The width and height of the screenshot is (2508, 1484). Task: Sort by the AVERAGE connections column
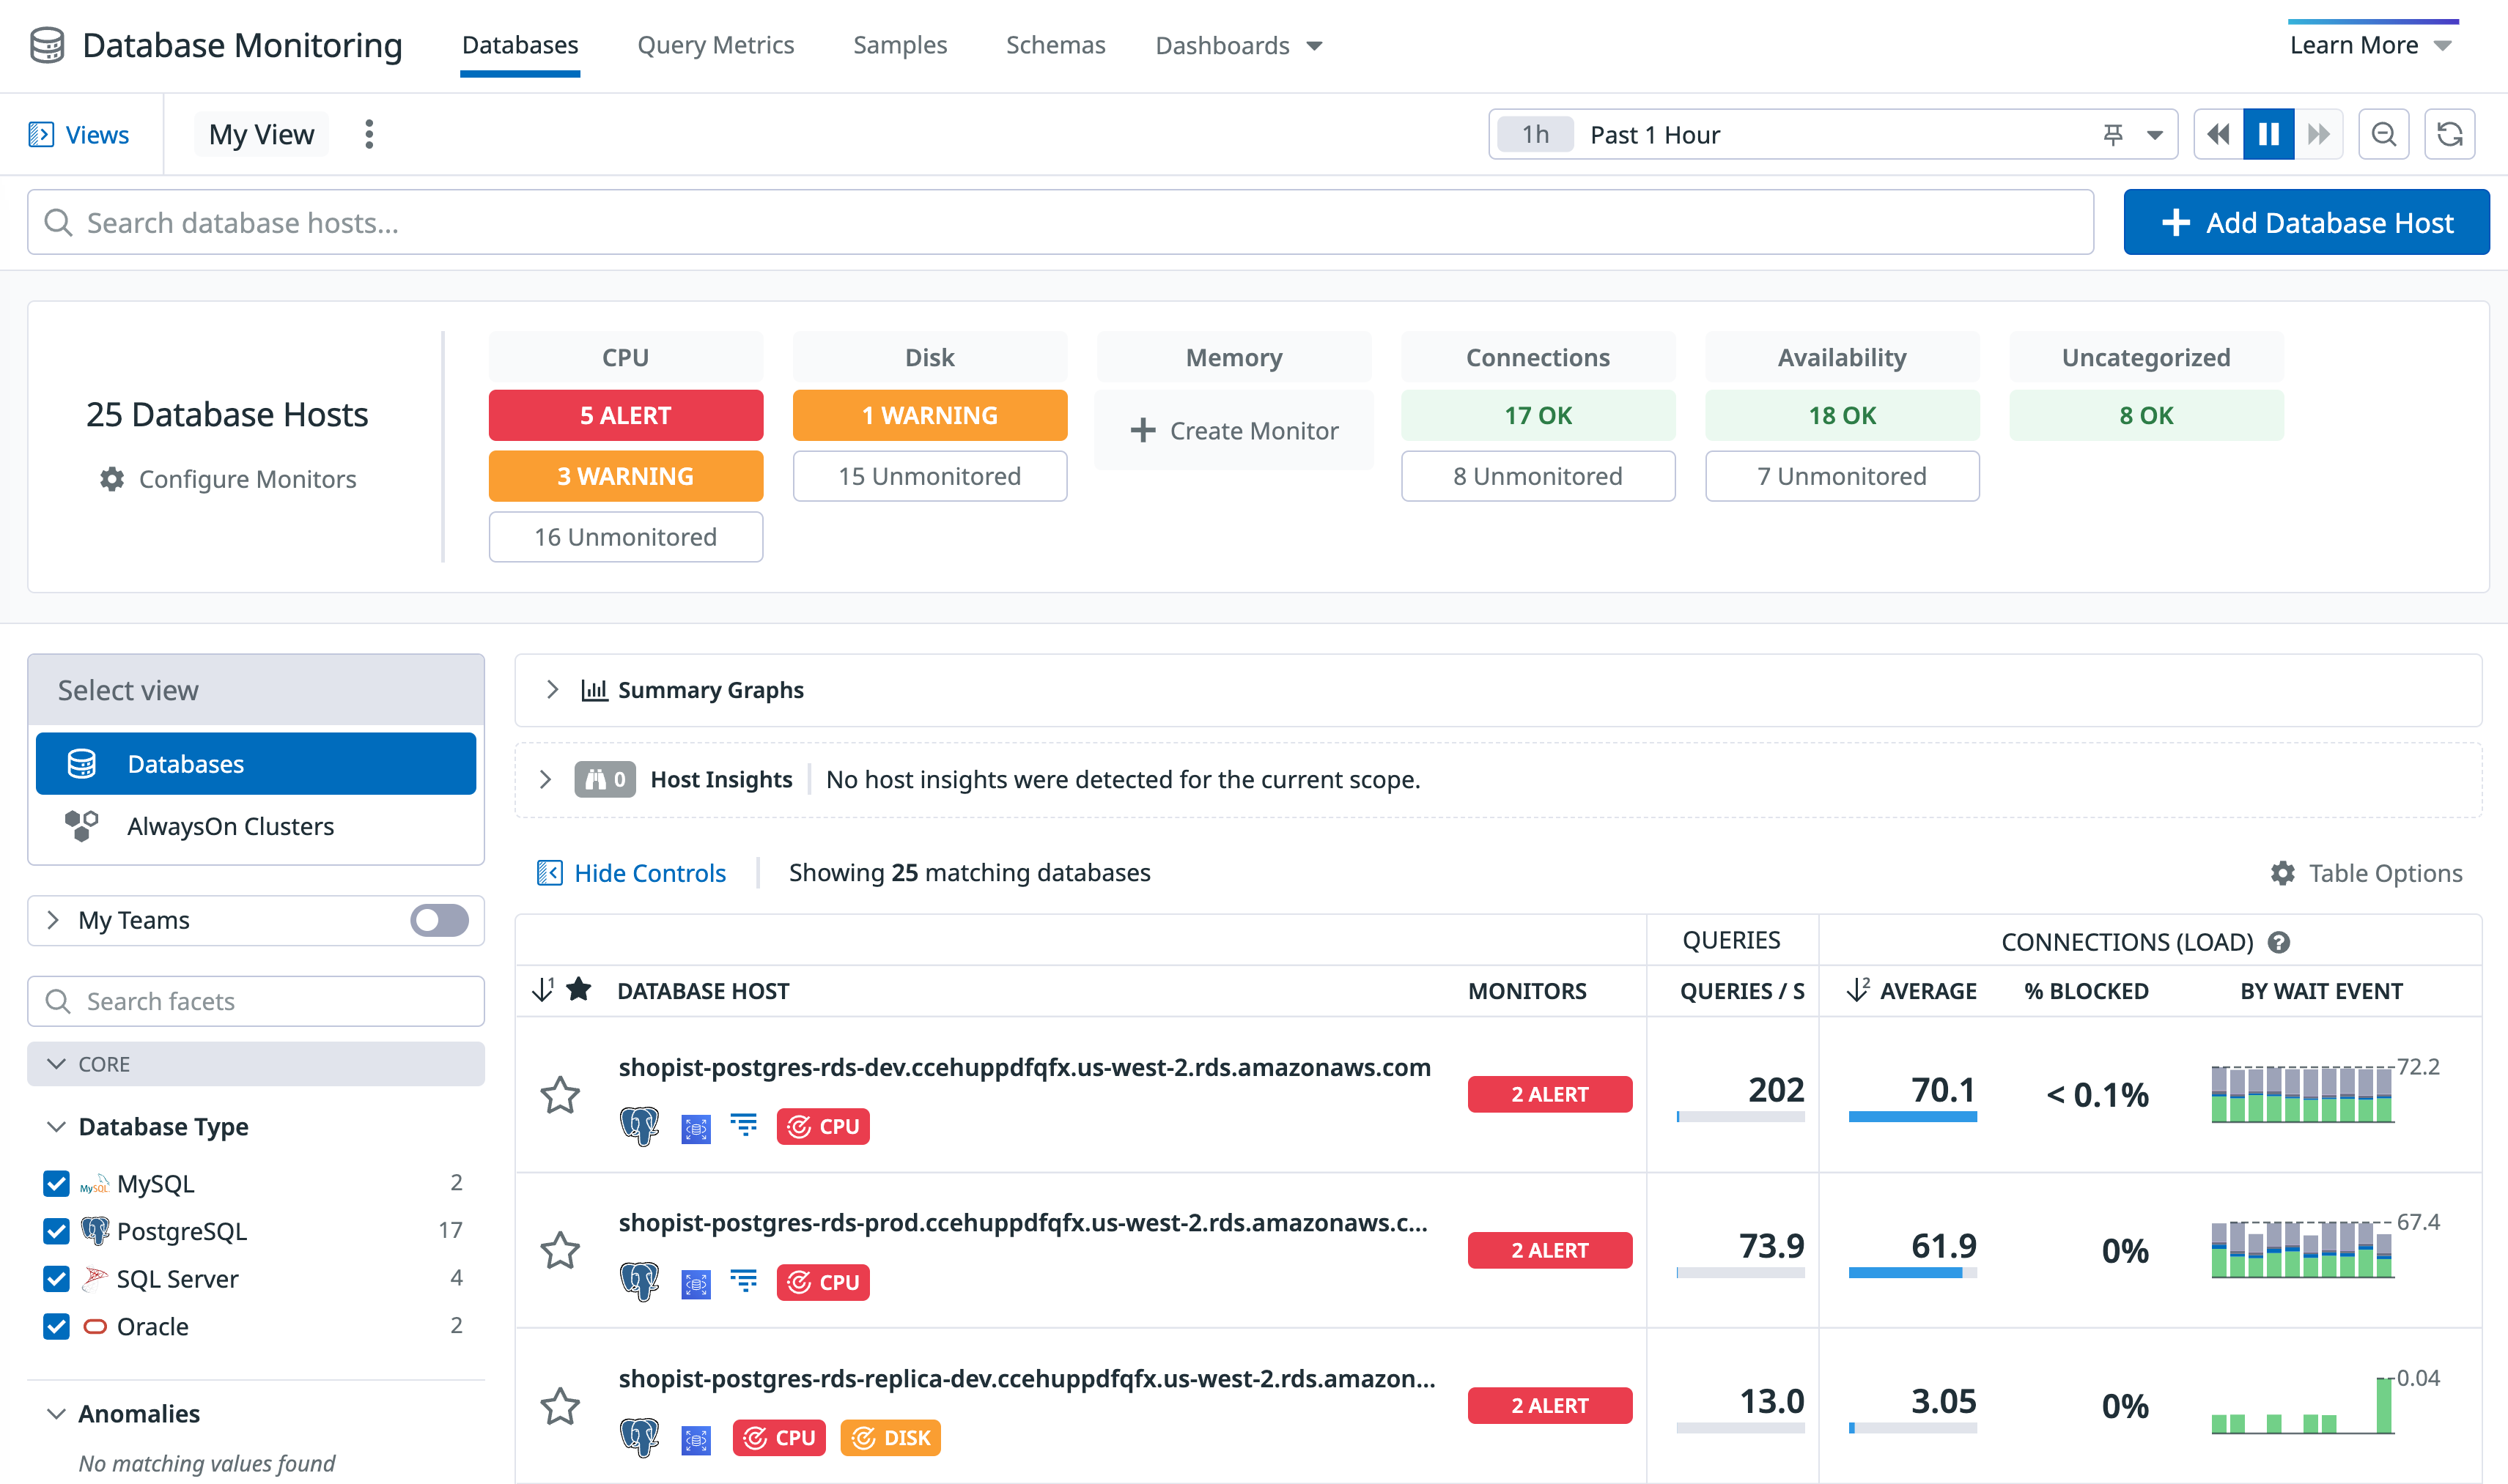pos(1911,990)
